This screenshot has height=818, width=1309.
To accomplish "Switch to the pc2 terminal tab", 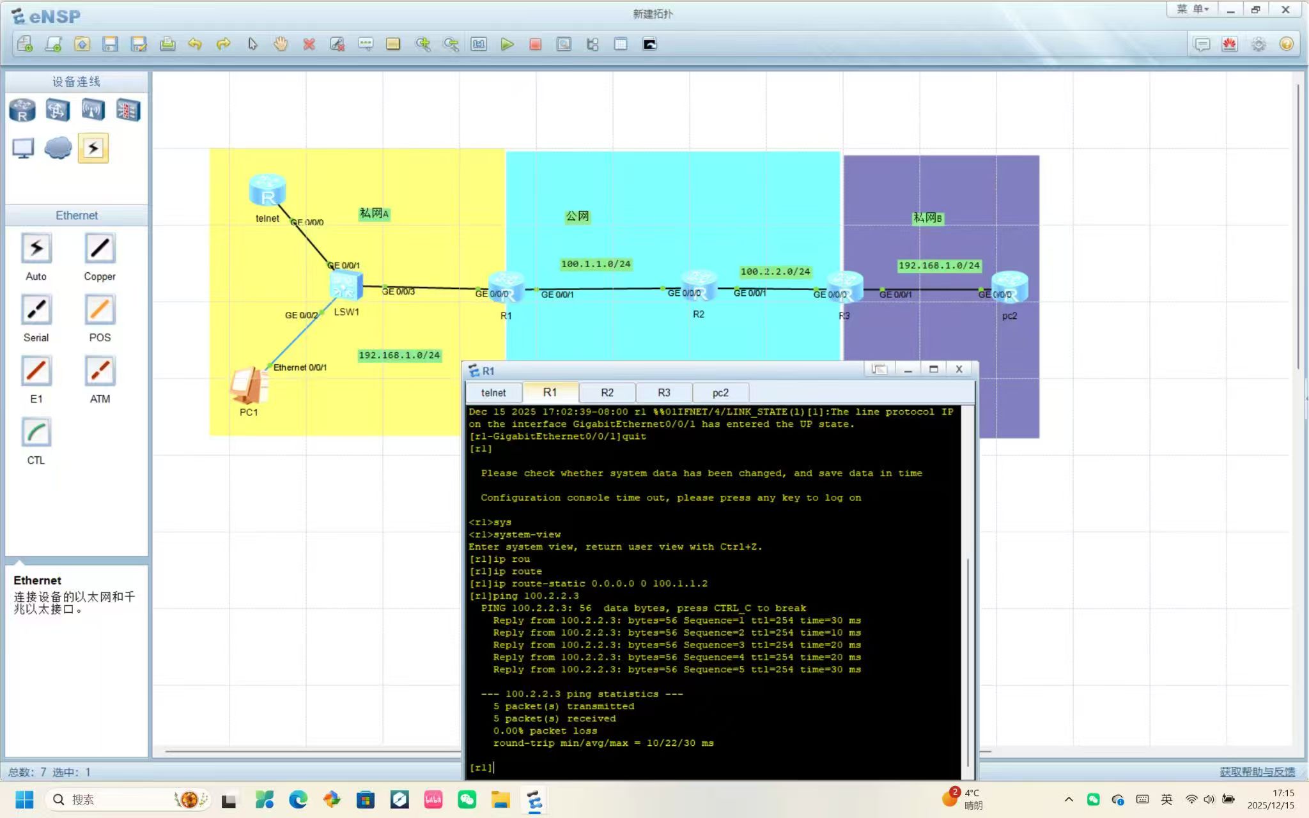I will click(720, 392).
